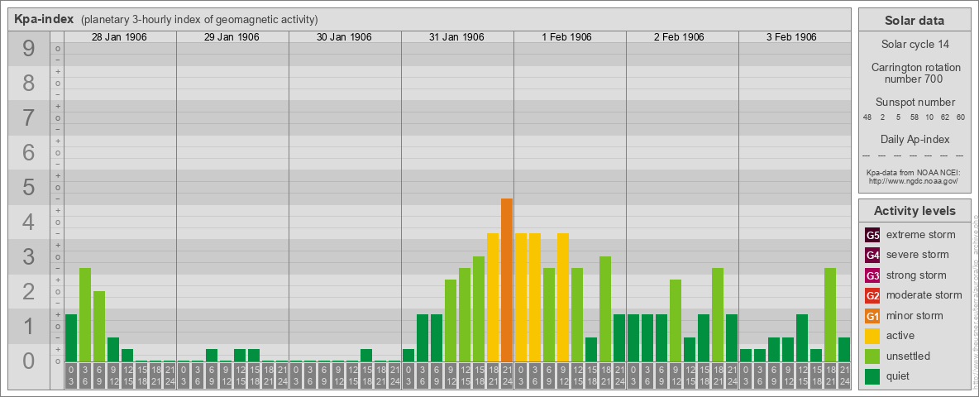Click the yellow 0-3 bar on 1 Feb
Screen dimensions: 979x397
521,297
